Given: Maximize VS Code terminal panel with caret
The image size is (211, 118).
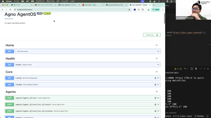Looking at the screenshot, I should click(x=204, y=69).
